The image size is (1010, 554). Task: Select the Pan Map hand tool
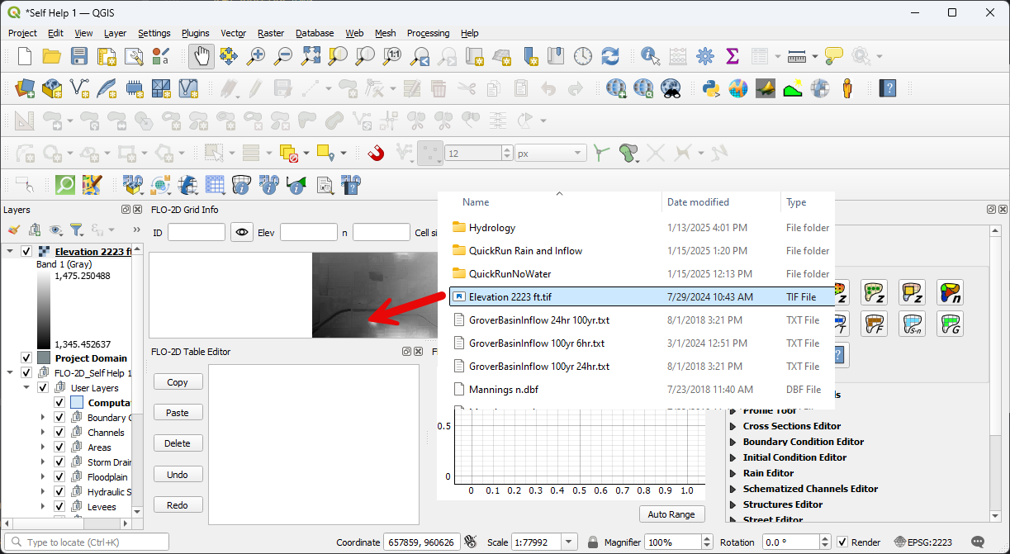(202, 56)
